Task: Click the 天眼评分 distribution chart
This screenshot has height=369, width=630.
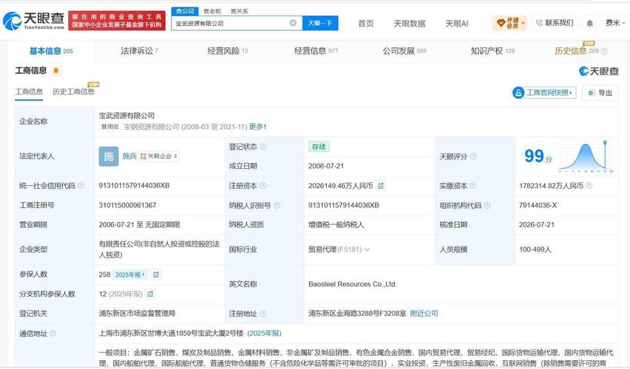Action: click(586, 156)
